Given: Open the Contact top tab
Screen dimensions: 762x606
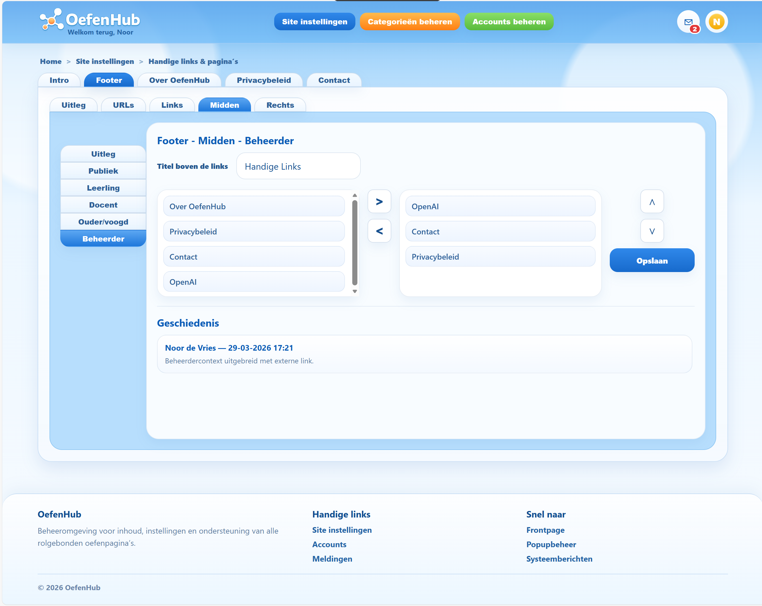Looking at the screenshot, I should click(x=334, y=80).
